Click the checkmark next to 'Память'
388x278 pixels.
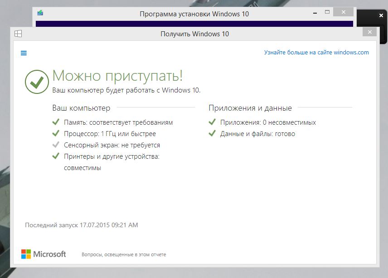[x=56, y=122]
